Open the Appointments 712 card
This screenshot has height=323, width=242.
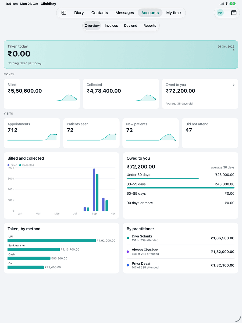32,133
